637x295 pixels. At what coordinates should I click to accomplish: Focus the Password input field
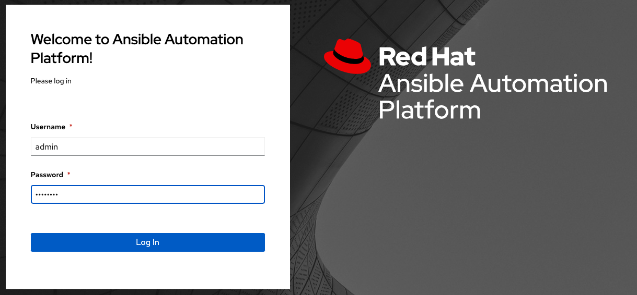[x=157, y=194]
